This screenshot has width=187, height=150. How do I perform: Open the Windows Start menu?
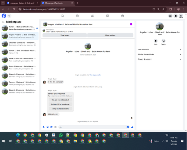tap(3, 141)
